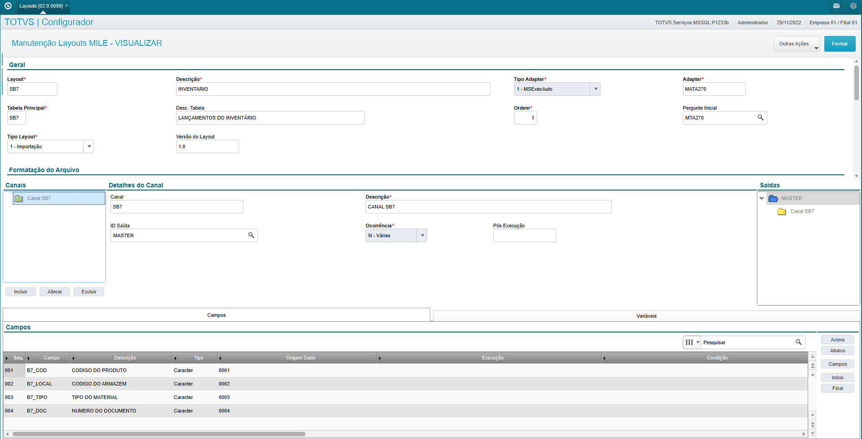Select the MASTER node in Saídas
Screen dimensions: 862x439
click(791, 198)
